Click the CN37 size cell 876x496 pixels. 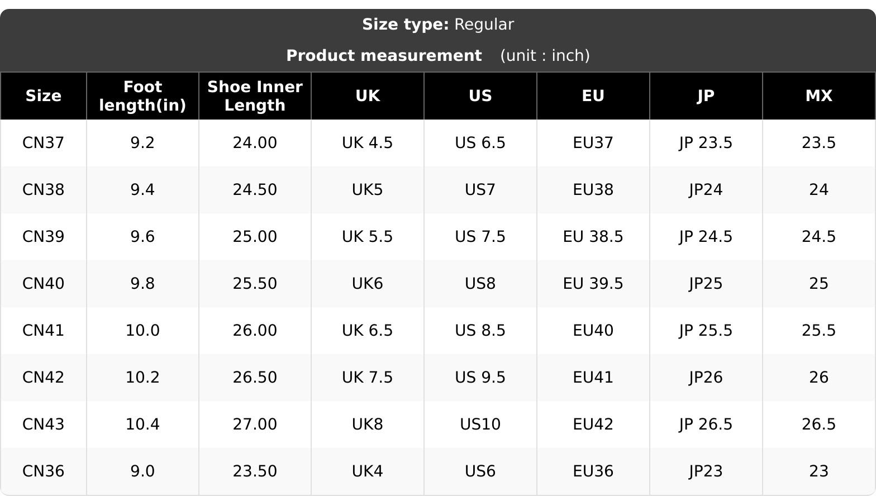[x=43, y=143]
